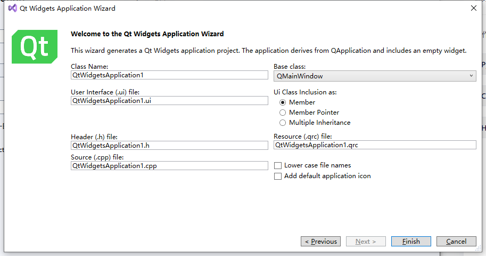Click the 'Header (.h) file:' label
486x256 pixels.
click(x=94, y=137)
